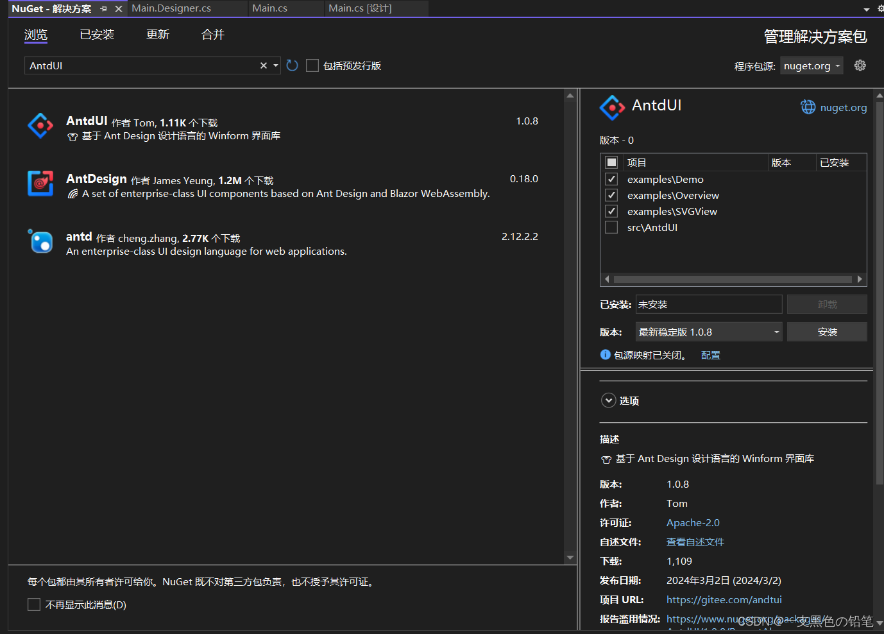Click the 安装 button
This screenshot has height=634, width=884.
click(827, 331)
